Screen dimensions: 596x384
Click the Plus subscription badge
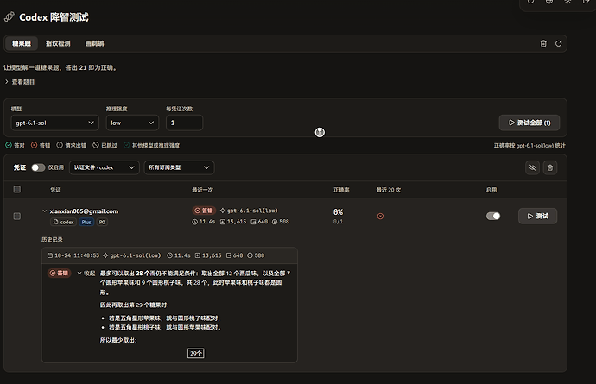86,222
